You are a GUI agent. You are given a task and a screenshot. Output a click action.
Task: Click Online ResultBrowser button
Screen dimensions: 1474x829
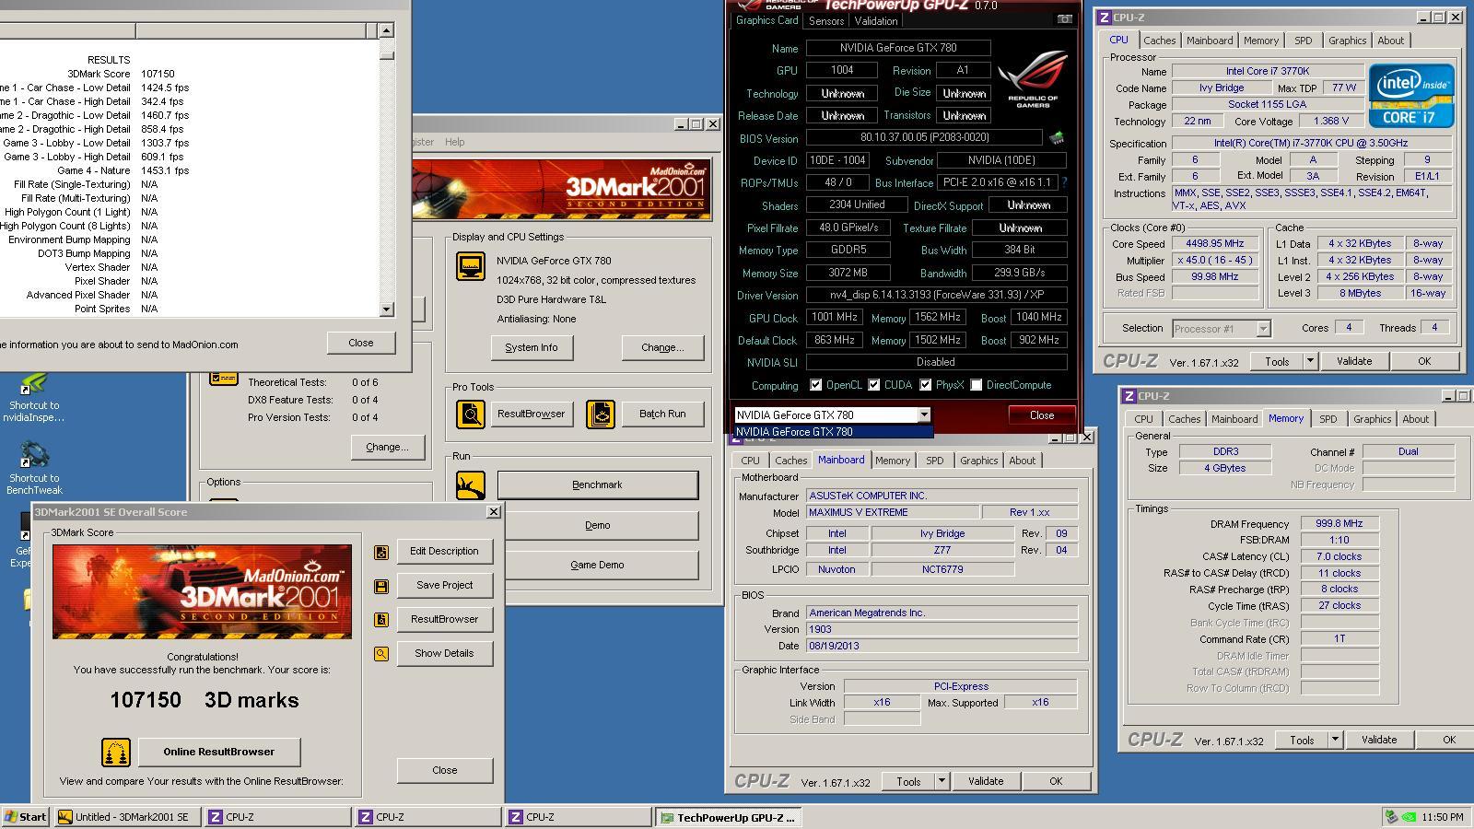point(219,752)
